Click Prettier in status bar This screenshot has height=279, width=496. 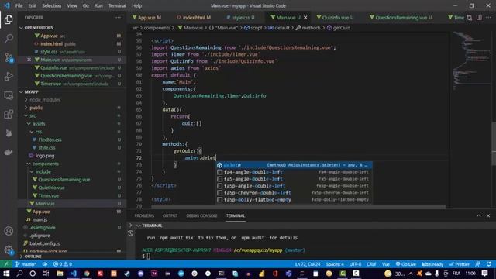(460, 264)
